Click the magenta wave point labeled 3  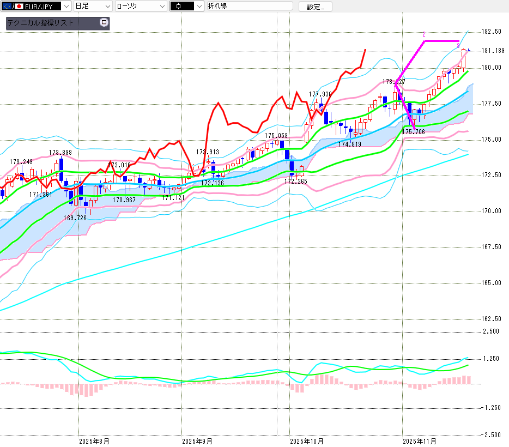(458, 45)
